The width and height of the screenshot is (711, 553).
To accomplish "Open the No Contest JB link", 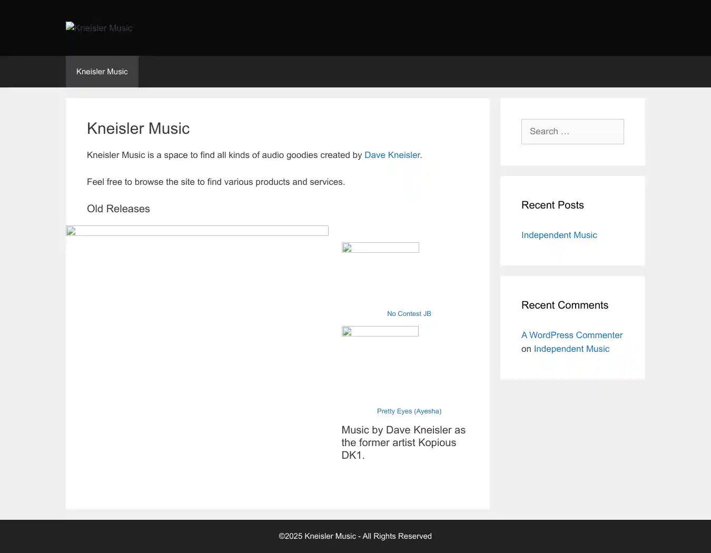I will coord(409,313).
